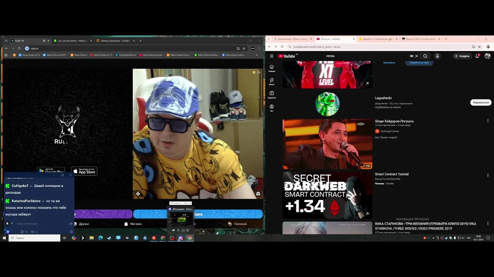Screen dimensions: 494x277
Task: Open https://kick.com bookmark
Action: 206,55
